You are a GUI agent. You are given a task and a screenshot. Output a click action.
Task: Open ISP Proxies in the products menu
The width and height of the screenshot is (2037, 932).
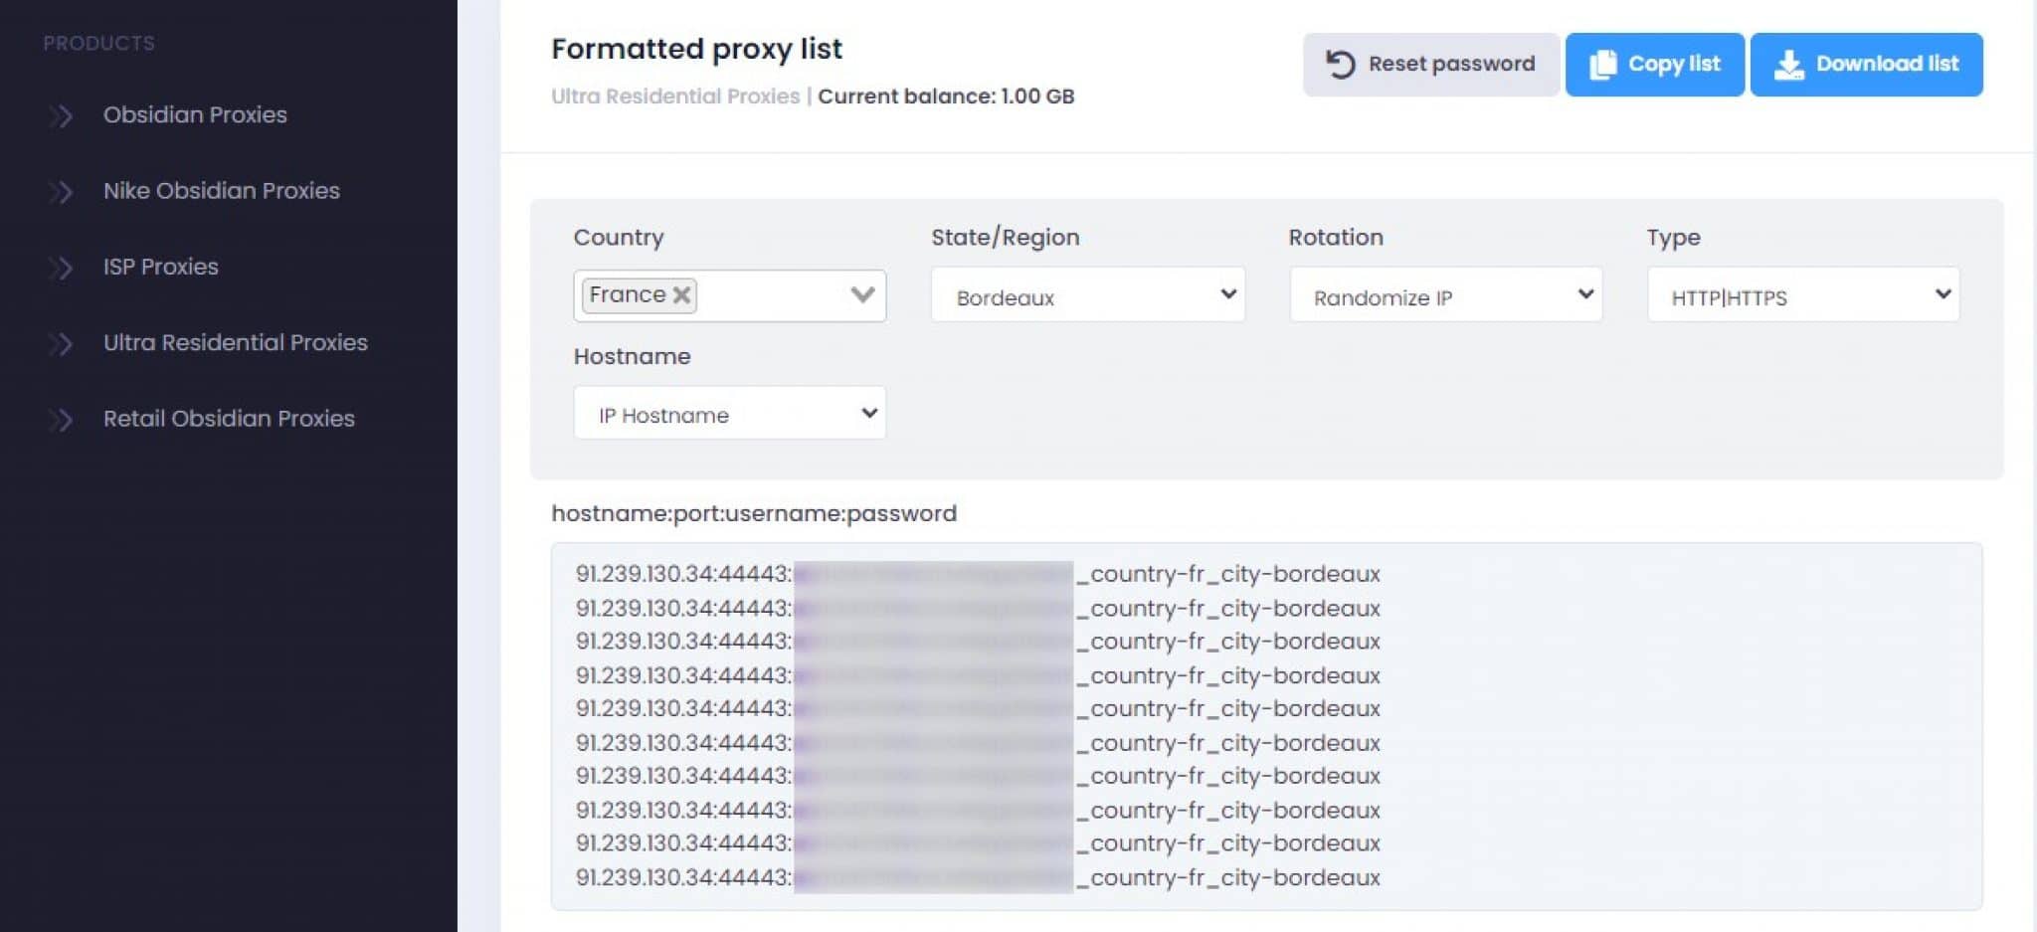[x=161, y=267]
